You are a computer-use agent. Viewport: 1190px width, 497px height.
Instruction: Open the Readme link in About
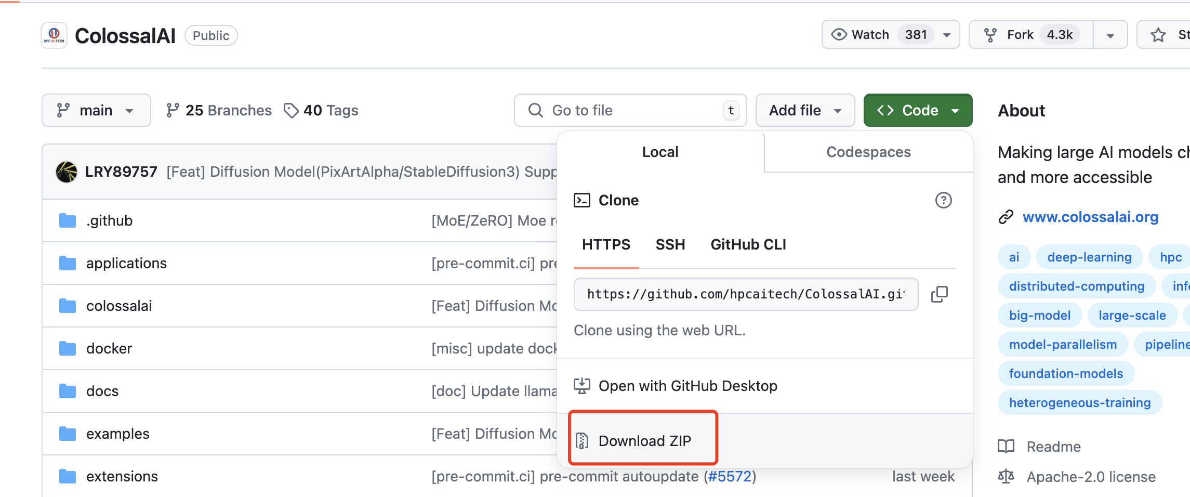1053,447
